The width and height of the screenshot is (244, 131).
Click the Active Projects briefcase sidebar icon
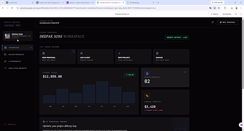[5, 55]
